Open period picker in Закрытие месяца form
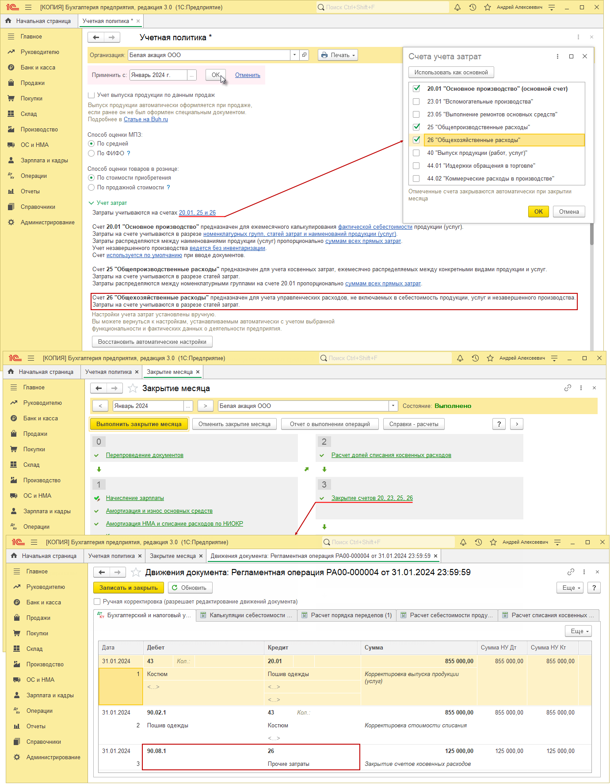Image resolution: width=610 pixels, height=784 pixels. pyautogui.click(x=189, y=406)
